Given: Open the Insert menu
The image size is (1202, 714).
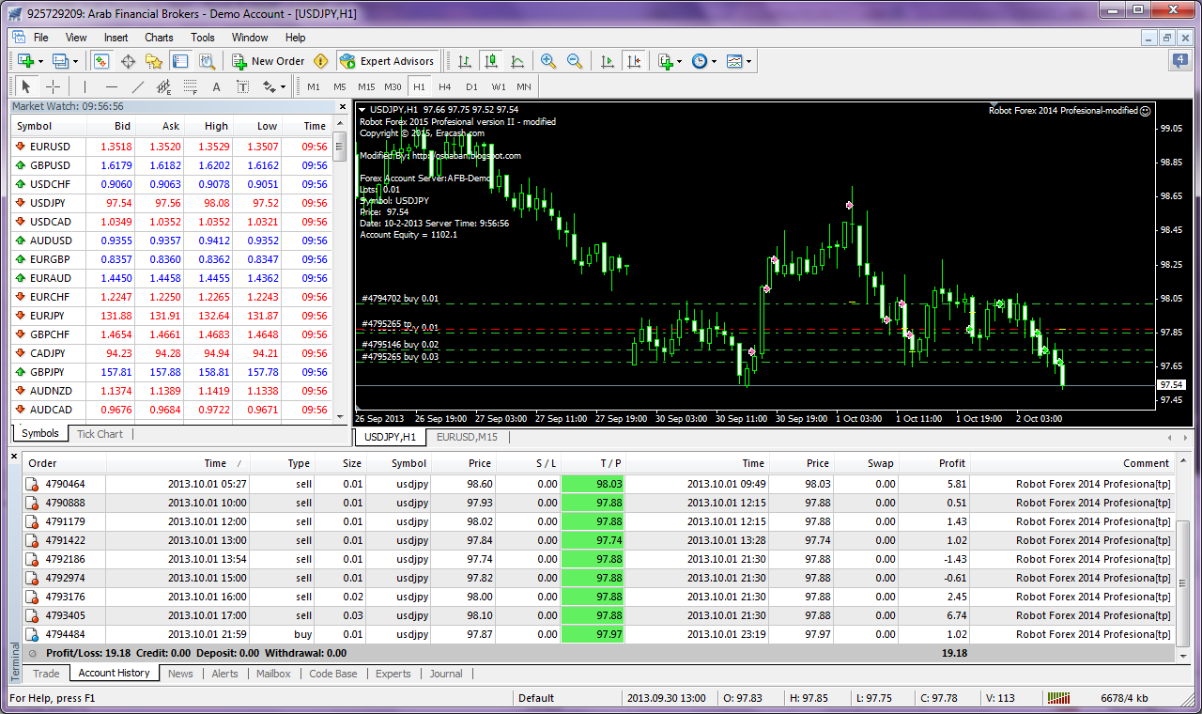Looking at the screenshot, I should [116, 38].
